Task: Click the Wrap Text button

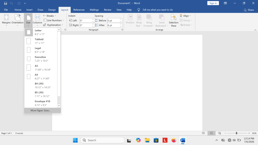Action: (139, 20)
